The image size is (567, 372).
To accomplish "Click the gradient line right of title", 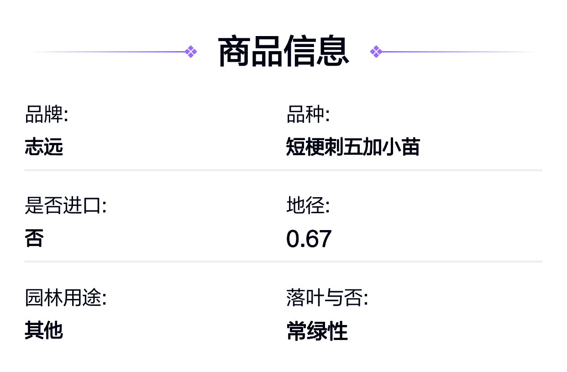I will pyautogui.click(x=460, y=52).
